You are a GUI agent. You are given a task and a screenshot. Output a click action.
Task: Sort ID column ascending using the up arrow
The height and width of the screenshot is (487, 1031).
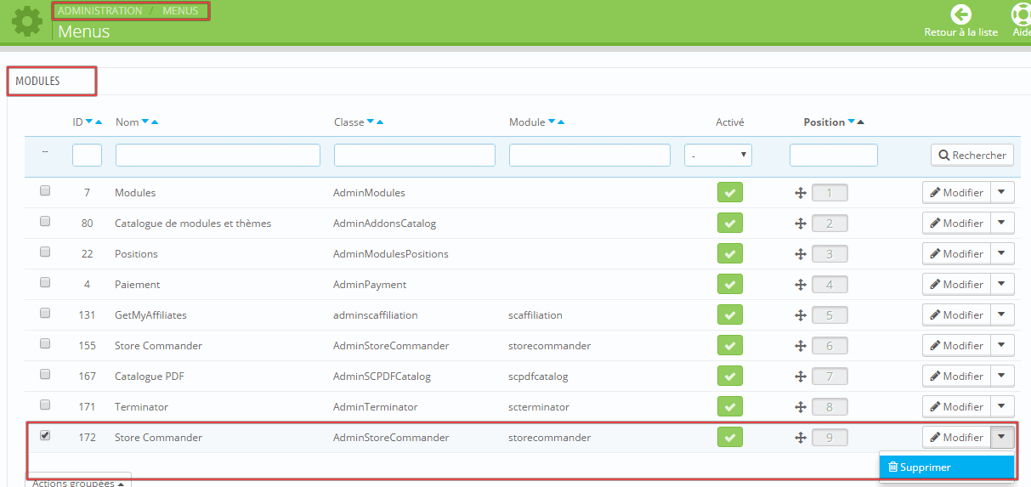click(x=99, y=122)
